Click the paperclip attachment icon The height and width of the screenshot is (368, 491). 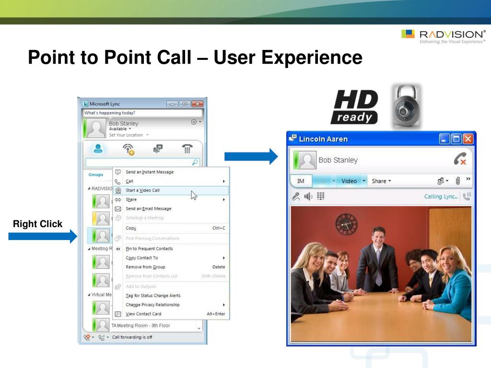click(458, 181)
